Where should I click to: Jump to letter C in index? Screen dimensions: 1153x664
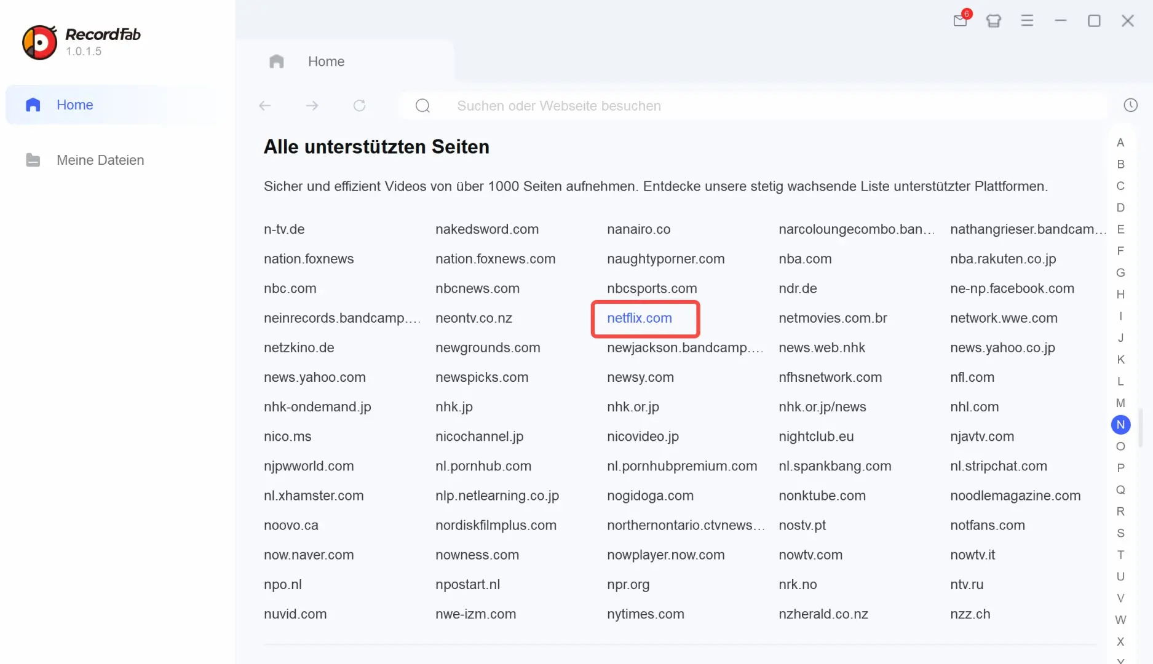[1120, 186]
